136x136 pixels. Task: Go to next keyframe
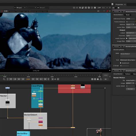point(41,79)
